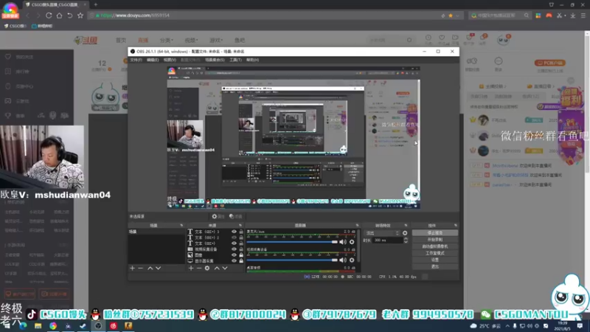Open Steam from the Windows taskbar
This screenshot has width=590, height=332.
tap(83, 326)
